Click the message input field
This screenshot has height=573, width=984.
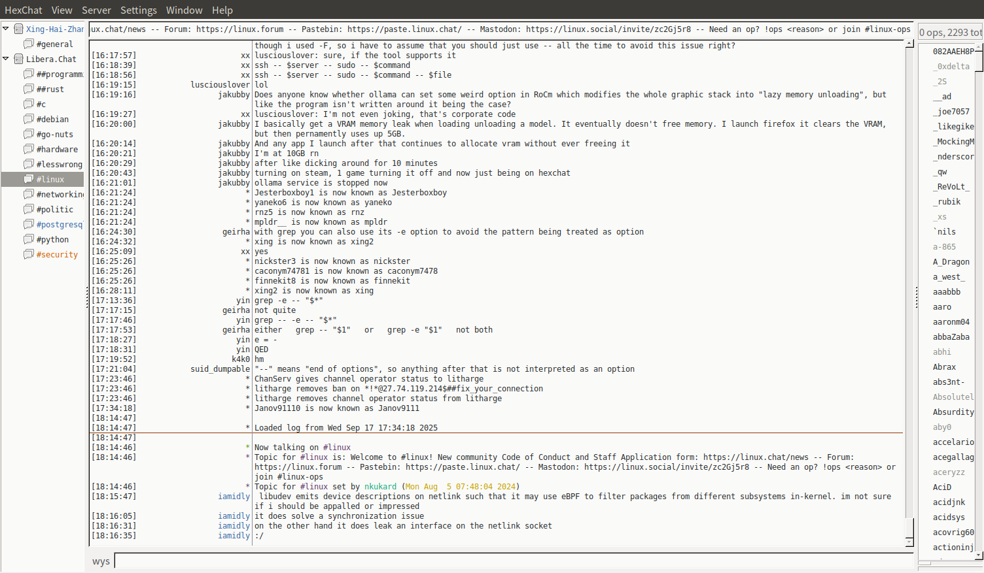tap(513, 561)
